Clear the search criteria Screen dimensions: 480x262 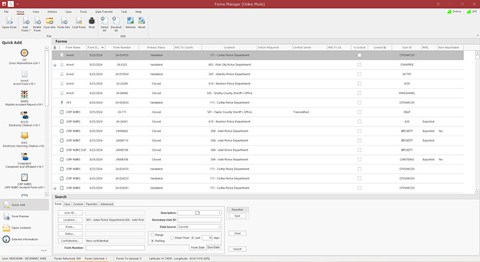(237, 234)
